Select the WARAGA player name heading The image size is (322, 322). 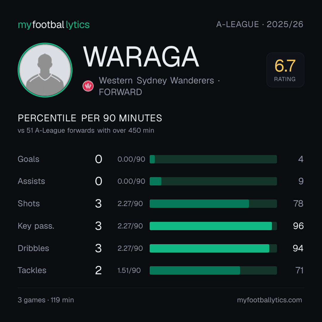141,57
